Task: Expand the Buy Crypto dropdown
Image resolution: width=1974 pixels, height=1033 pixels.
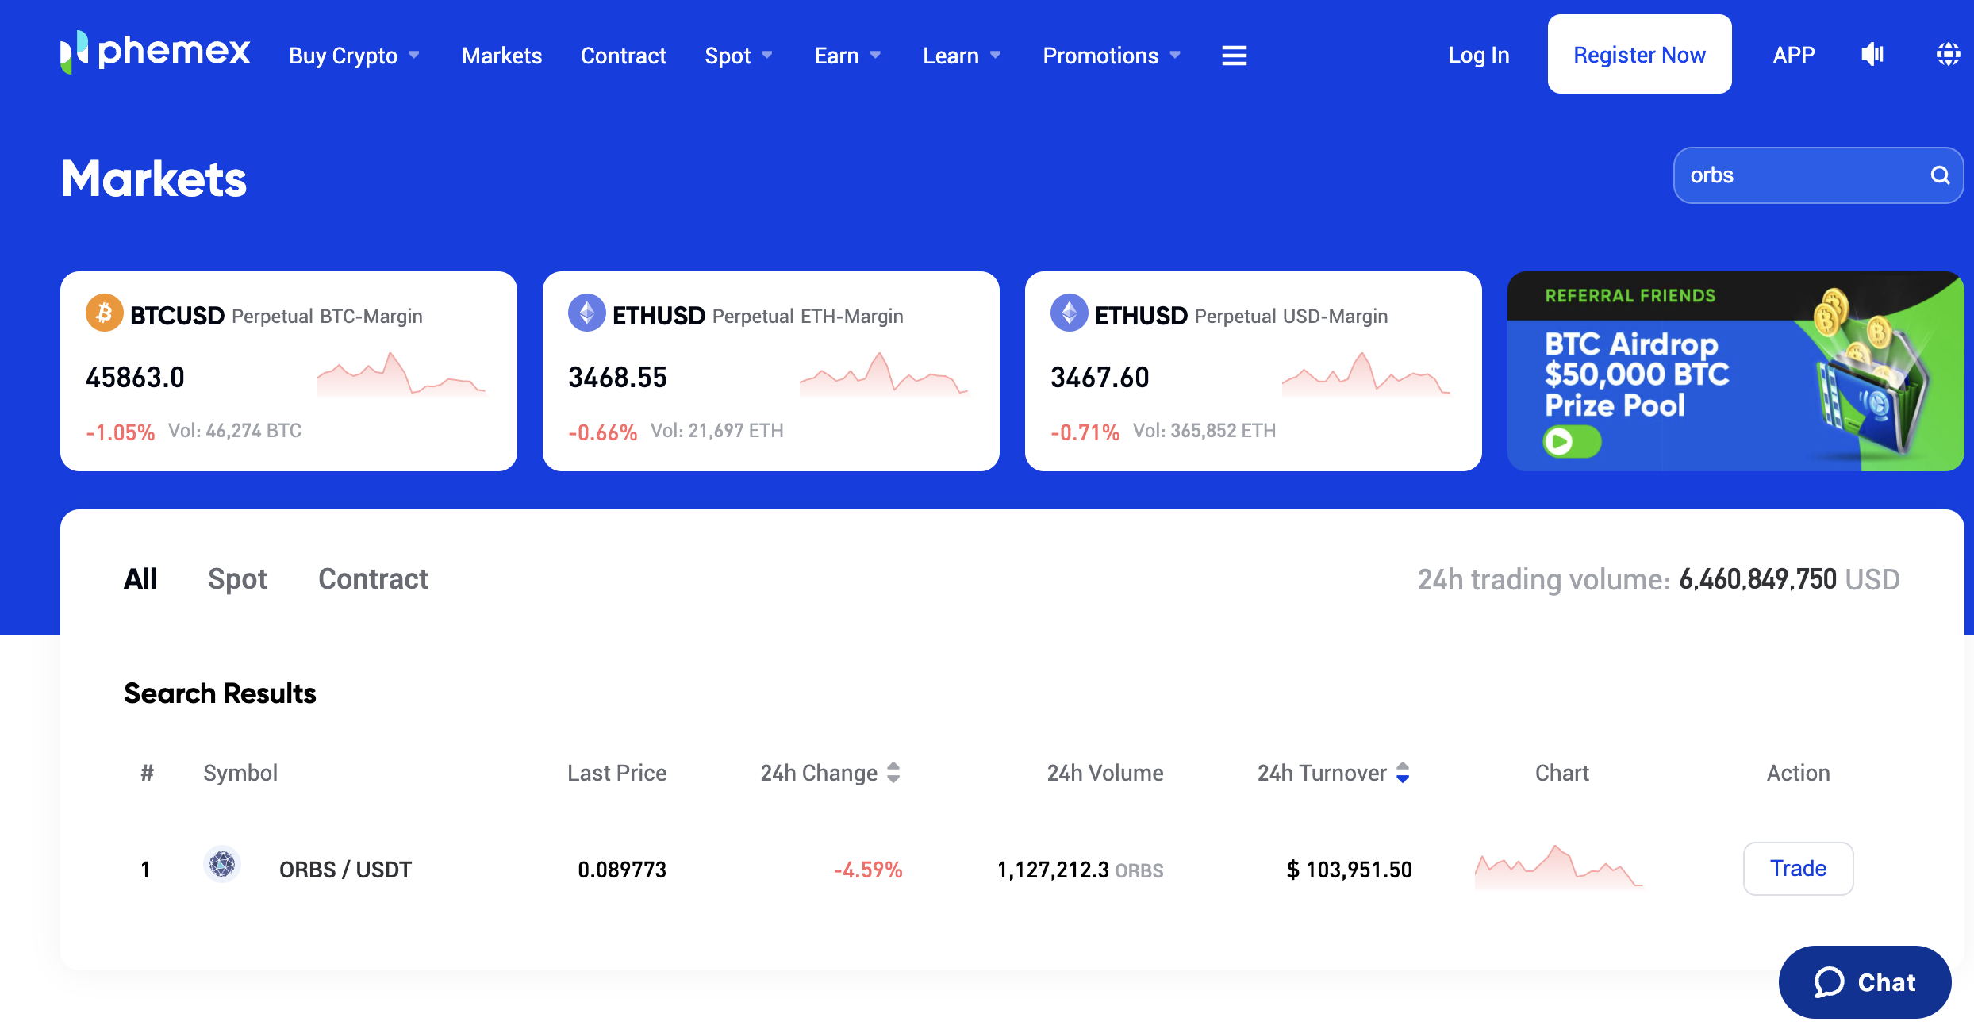Action: click(354, 56)
